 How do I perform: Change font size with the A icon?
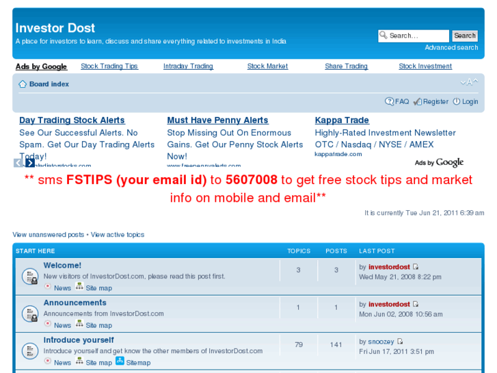(469, 82)
